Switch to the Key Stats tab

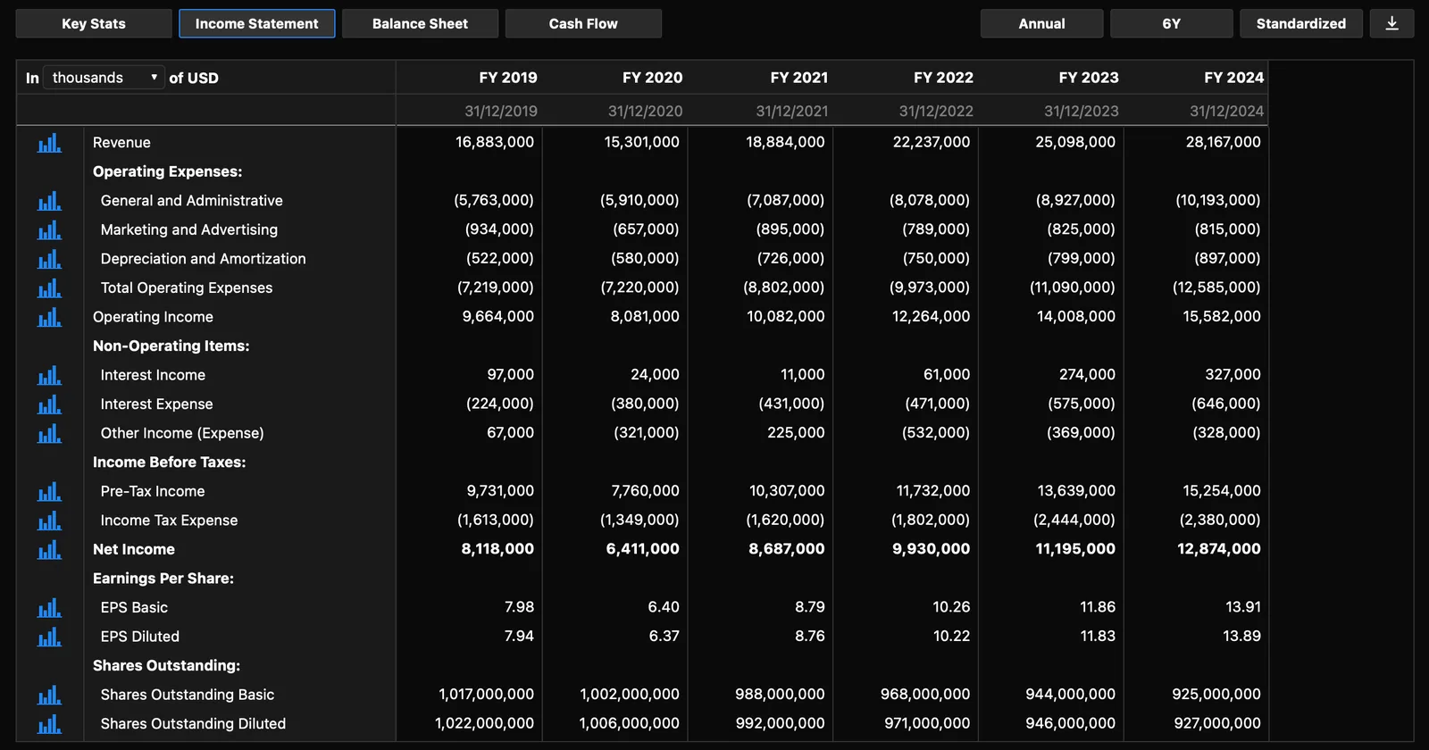tap(94, 23)
